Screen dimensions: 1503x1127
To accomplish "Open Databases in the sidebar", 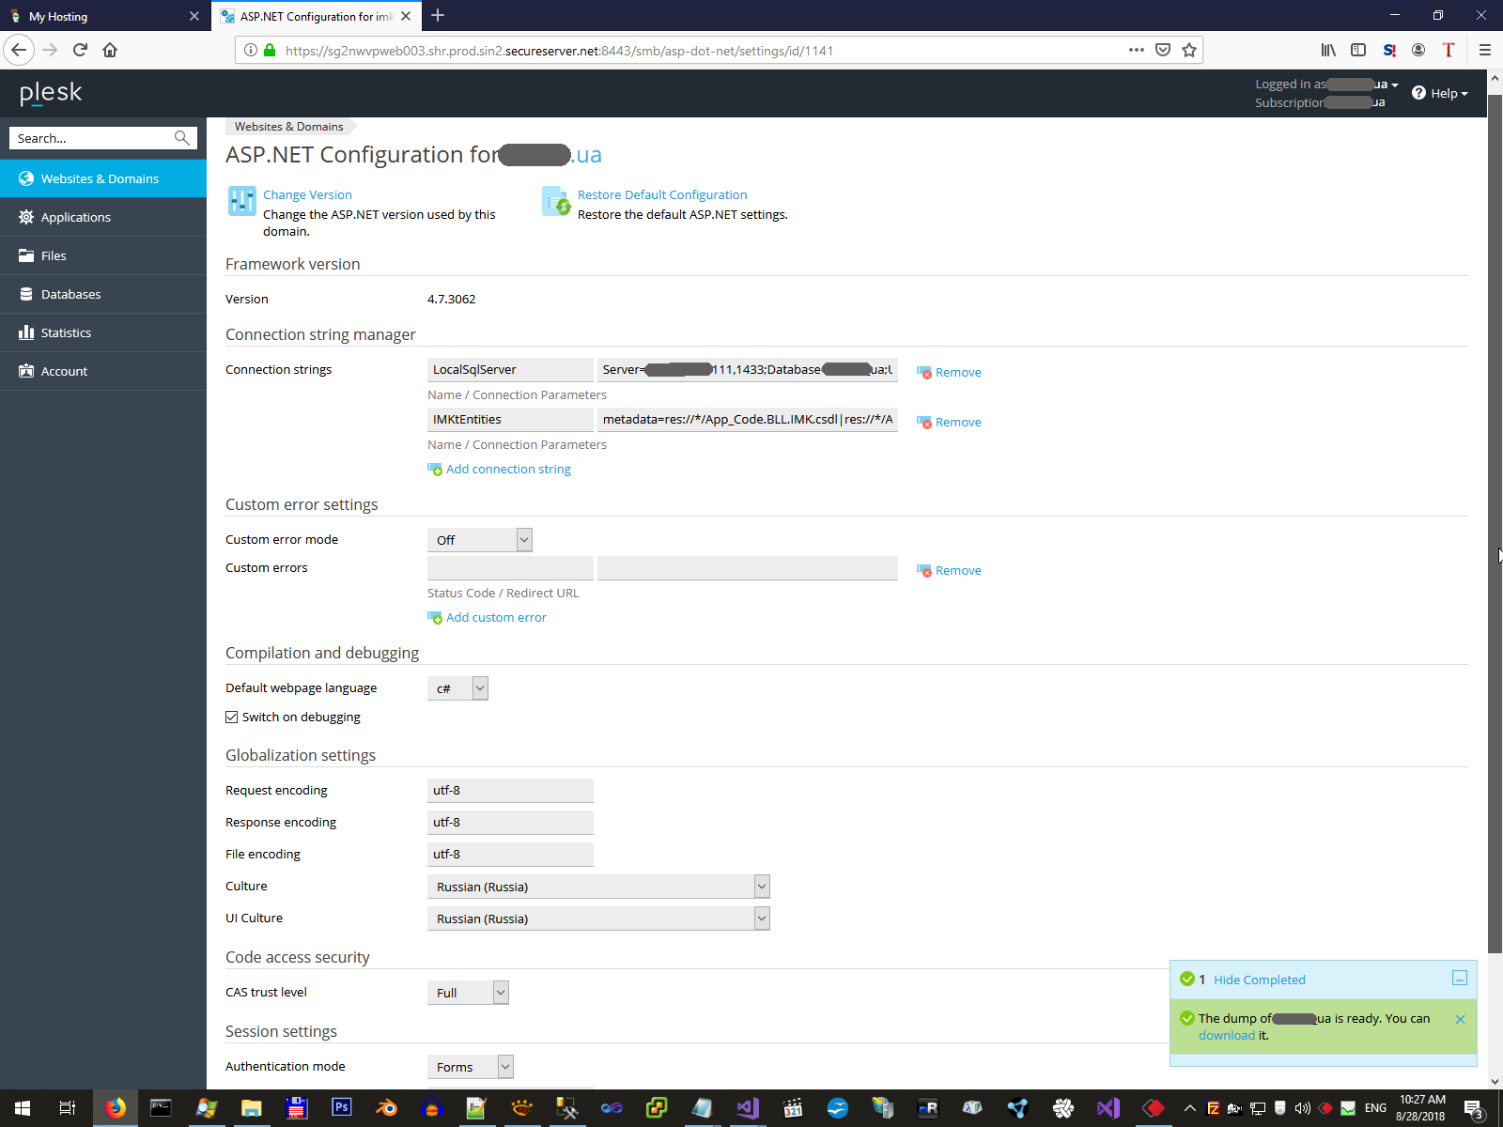I will pyautogui.click(x=103, y=294).
